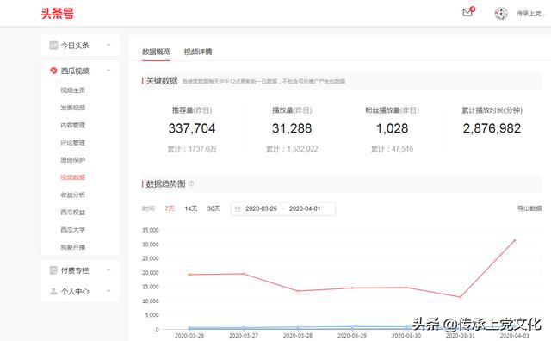Select 视频数据 in the sidebar

pos(72,177)
